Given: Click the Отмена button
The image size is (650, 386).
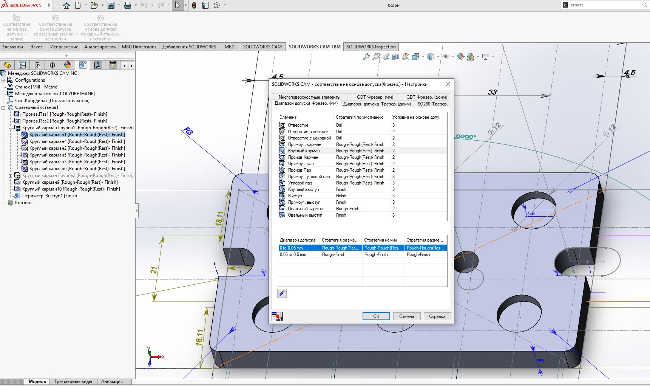Looking at the screenshot, I should click(x=406, y=316).
